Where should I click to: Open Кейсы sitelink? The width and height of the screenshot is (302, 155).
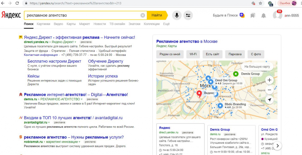pyautogui.click(x=34, y=76)
